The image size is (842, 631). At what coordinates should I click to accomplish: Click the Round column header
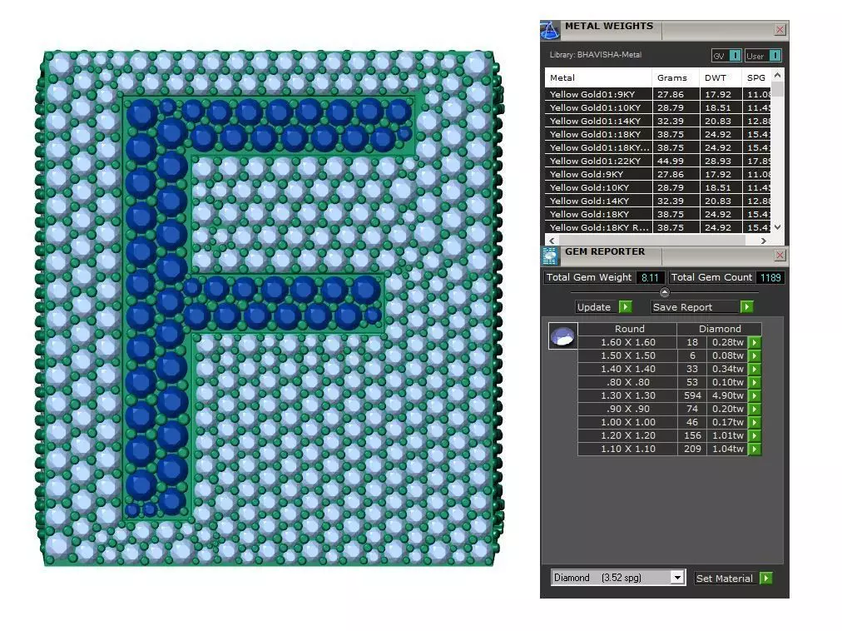[x=628, y=329]
